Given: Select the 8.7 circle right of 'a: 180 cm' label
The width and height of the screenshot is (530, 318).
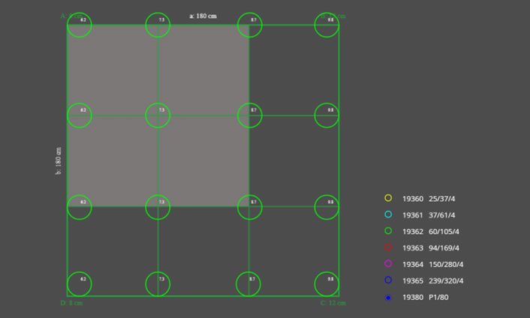Looking at the screenshot, I should click(x=249, y=25).
